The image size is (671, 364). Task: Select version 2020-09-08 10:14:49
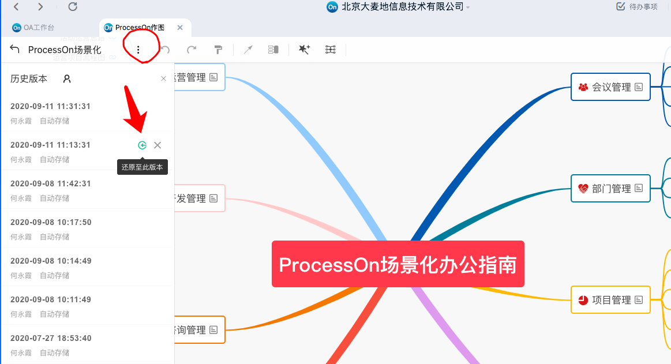click(x=88, y=267)
